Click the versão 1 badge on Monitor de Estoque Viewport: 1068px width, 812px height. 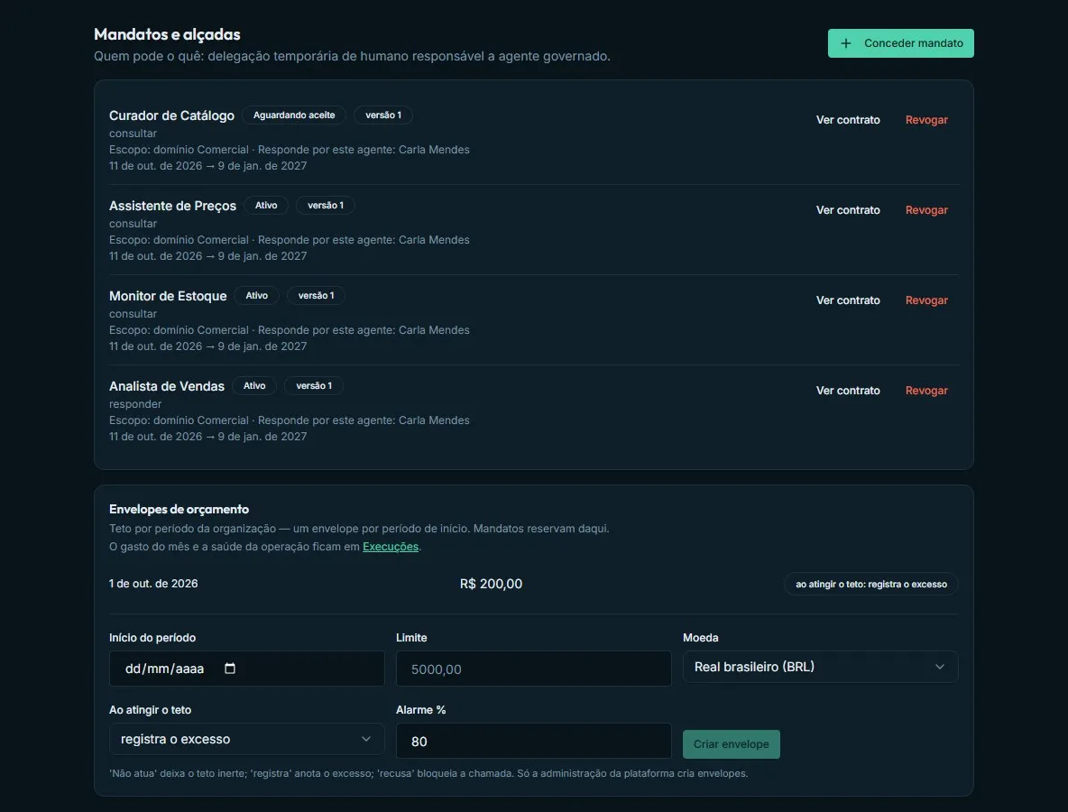(316, 296)
